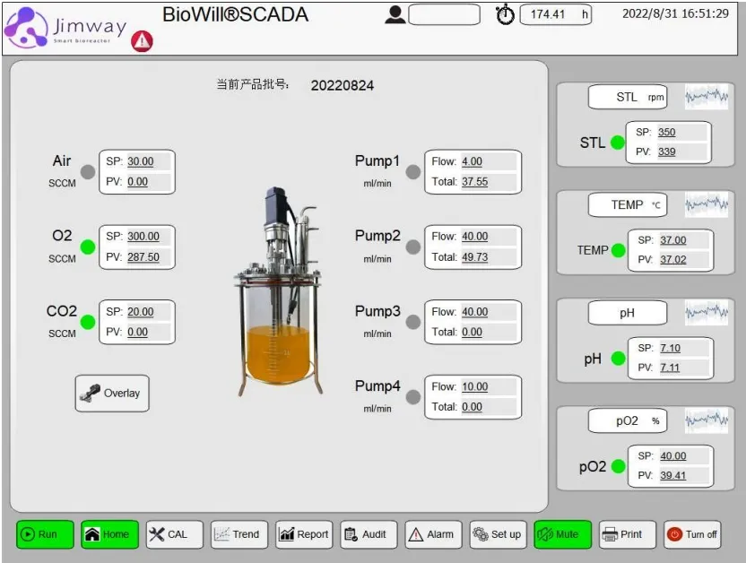Click the red alarm warning icon
The image size is (746, 563).
142,40
